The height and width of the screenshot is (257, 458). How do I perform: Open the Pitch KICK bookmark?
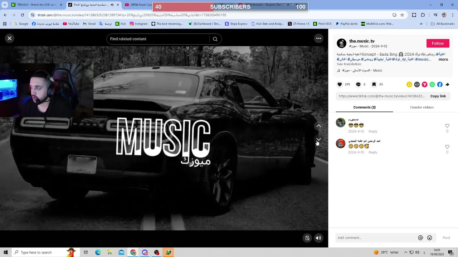coord(322,24)
